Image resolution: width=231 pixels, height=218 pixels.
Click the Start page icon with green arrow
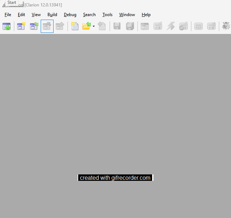pyautogui.click(x=6, y=26)
